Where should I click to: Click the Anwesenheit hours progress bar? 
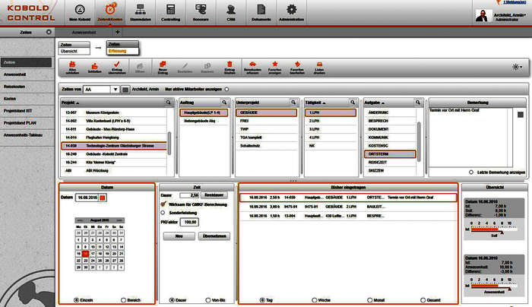(494, 286)
